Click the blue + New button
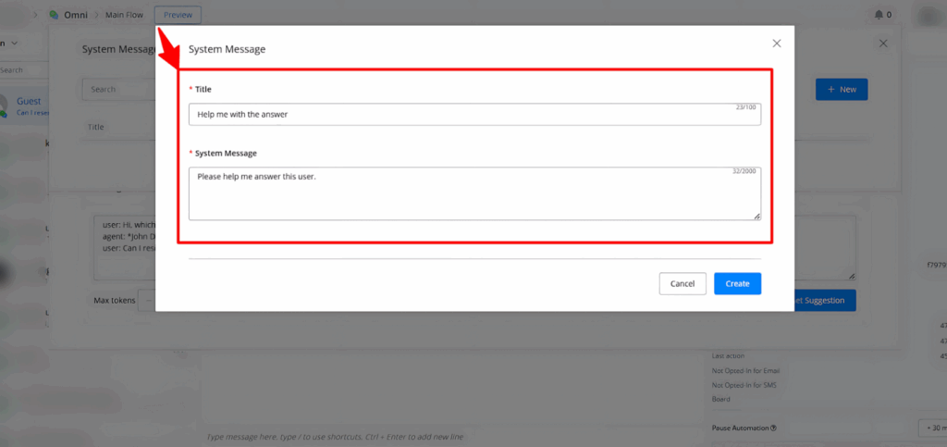 pyautogui.click(x=841, y=89)
